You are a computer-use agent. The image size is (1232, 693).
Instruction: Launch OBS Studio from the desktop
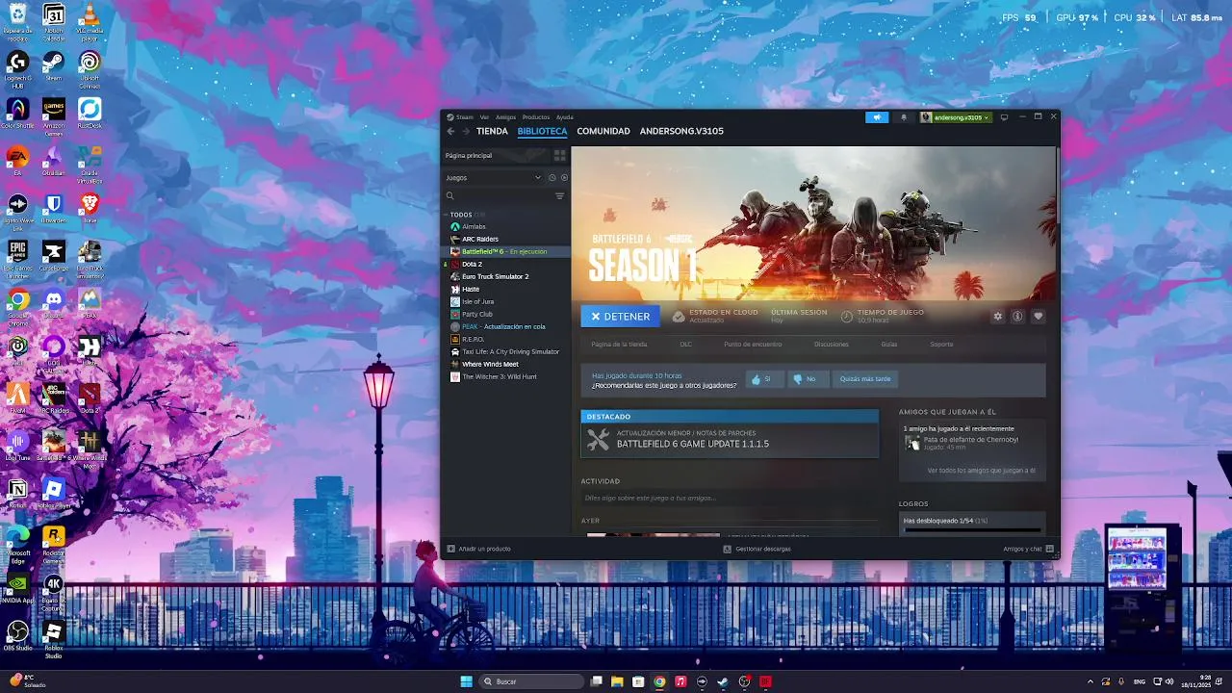click(17, 635)
